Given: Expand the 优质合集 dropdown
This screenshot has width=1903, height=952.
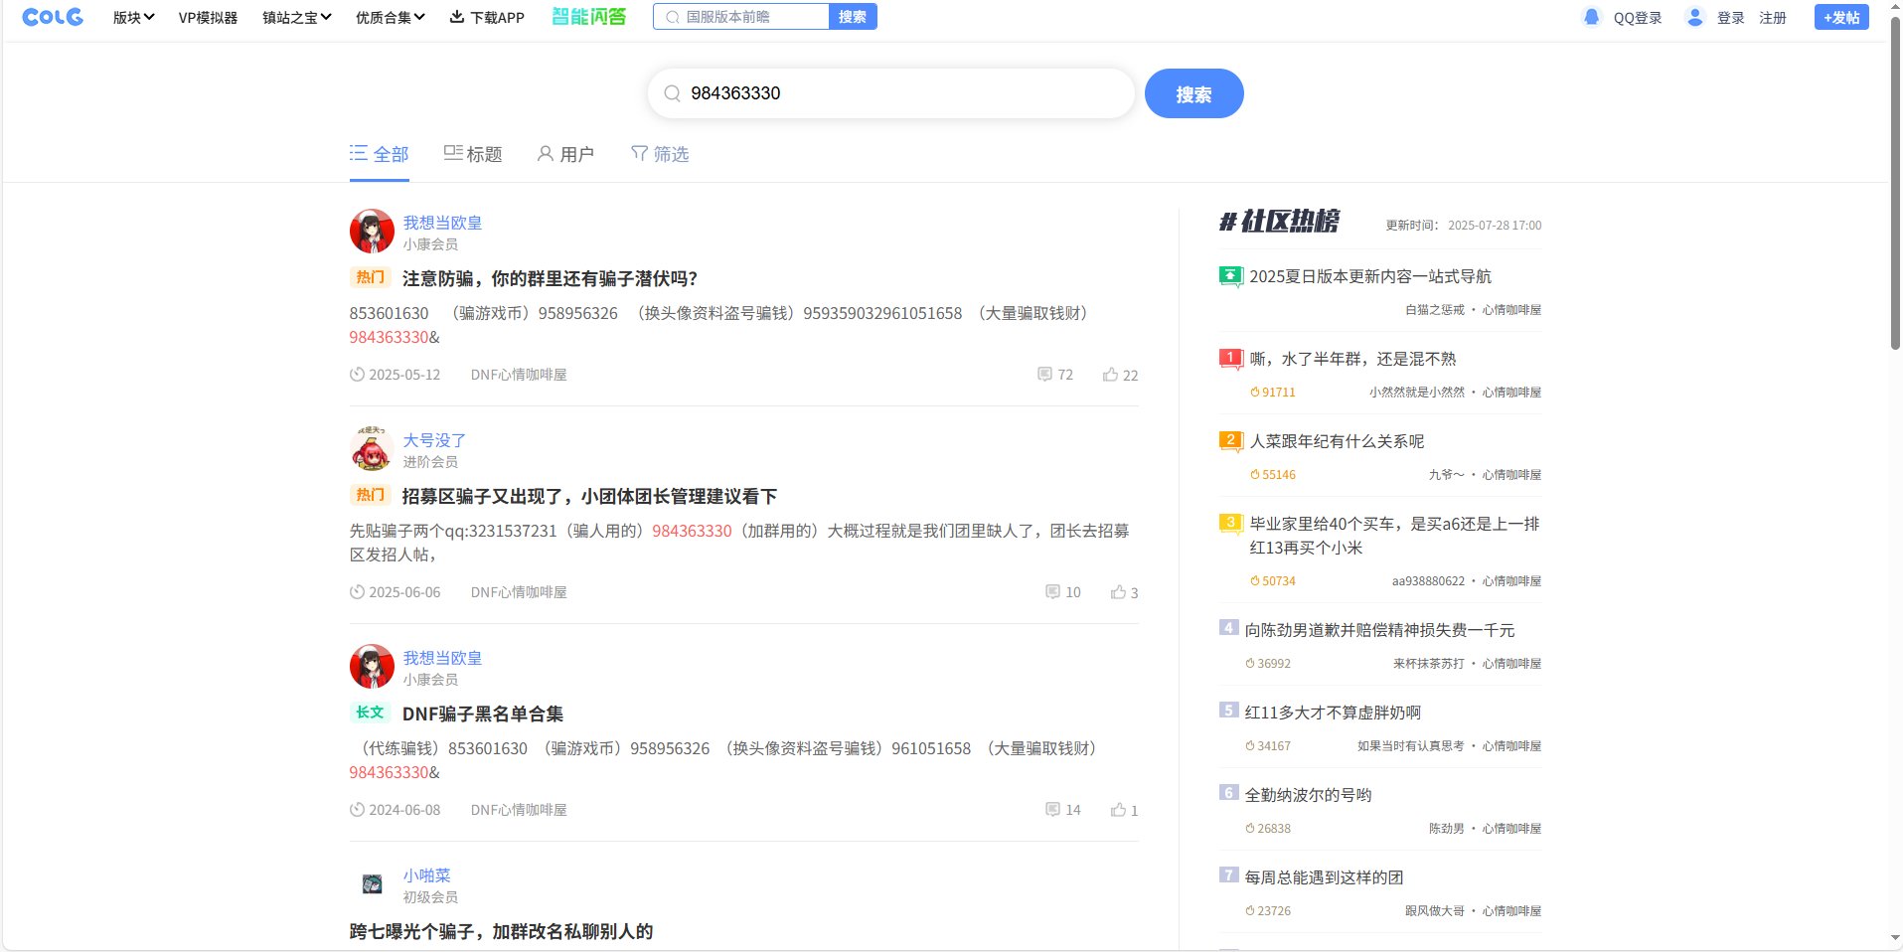Looking at the screenshot, I should (390, 17).
